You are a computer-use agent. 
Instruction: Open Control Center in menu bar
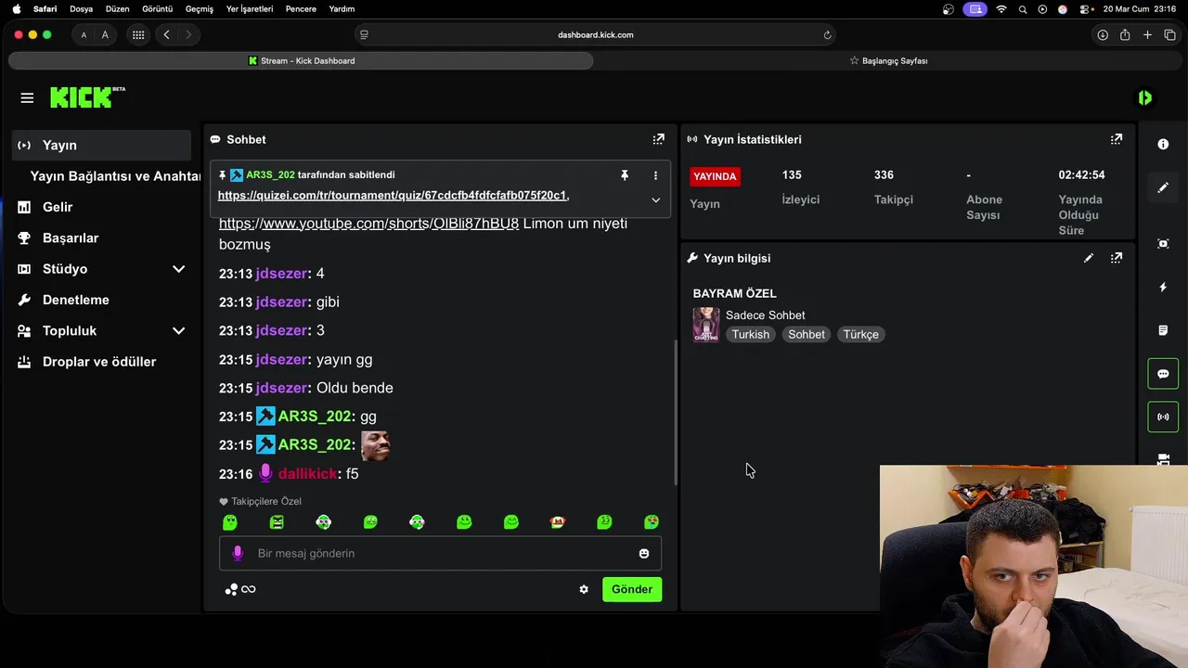click(1084, 9)
